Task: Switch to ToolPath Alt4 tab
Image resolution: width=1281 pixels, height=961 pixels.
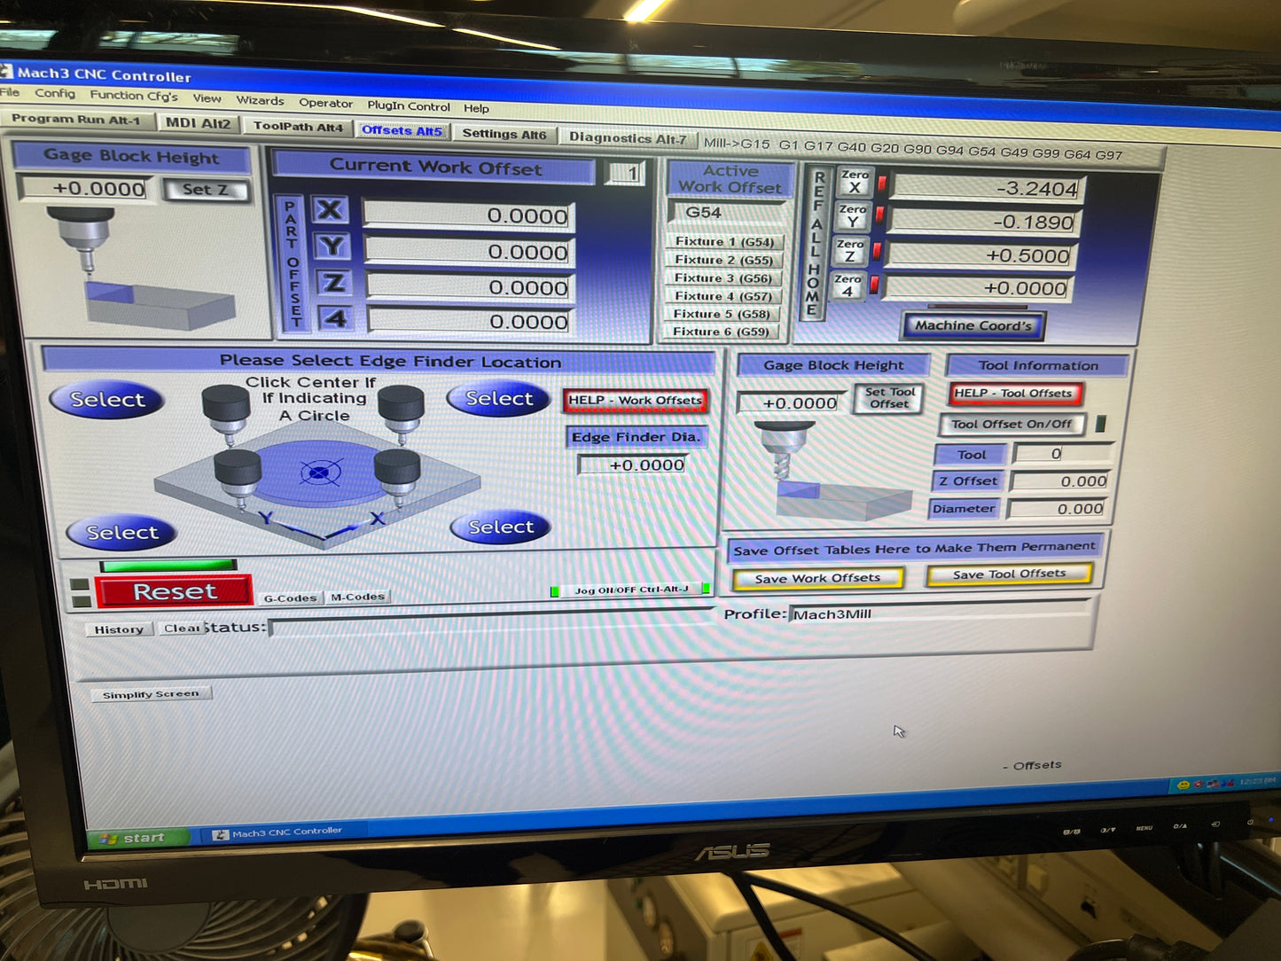Action: point(298,126)
